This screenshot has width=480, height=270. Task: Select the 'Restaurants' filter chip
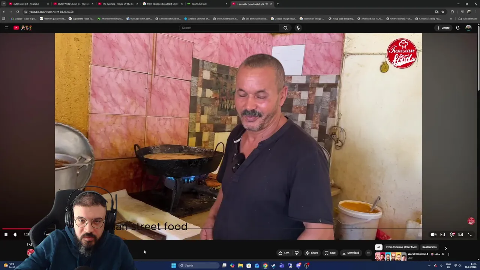[x=429, y=247]
